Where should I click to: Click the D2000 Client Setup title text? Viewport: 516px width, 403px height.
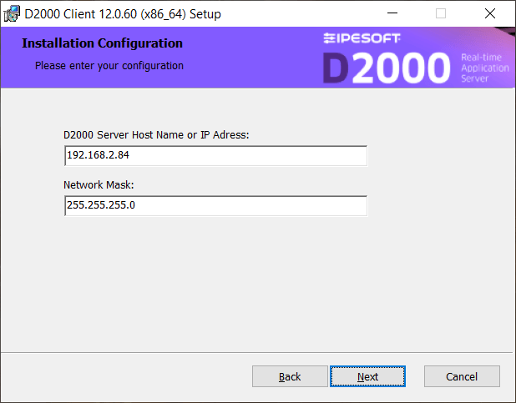click(x=123, y=14)
